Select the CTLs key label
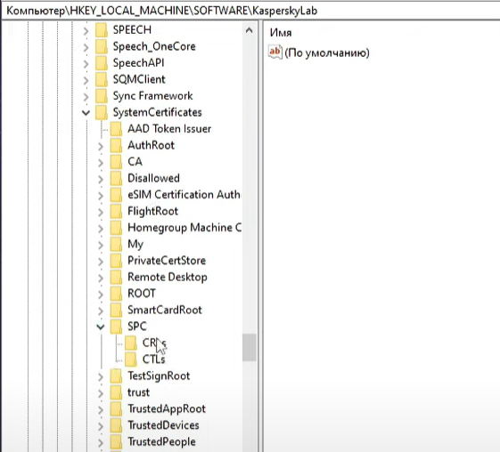 point(153,359)
